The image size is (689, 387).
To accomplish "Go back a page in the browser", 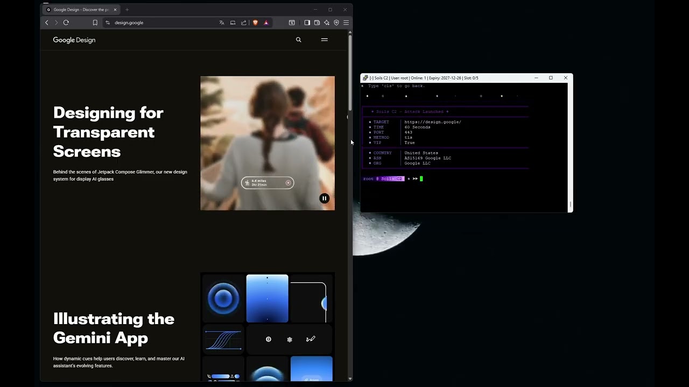I will coord(47,23).
